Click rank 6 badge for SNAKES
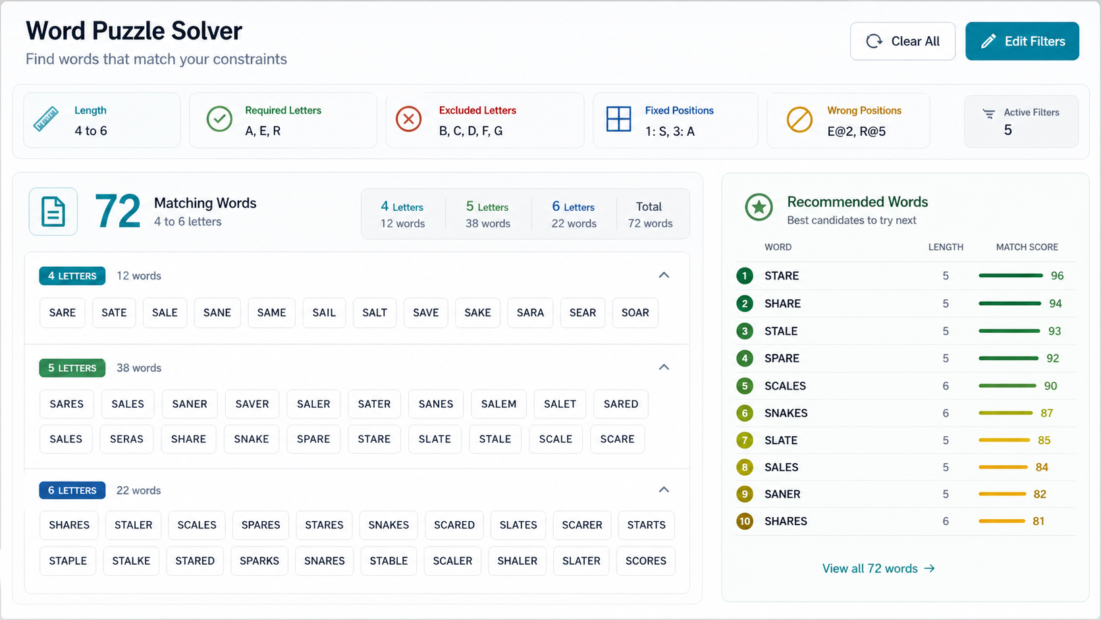The height and width of the screenshot is (620, 1101). (745, 413)
